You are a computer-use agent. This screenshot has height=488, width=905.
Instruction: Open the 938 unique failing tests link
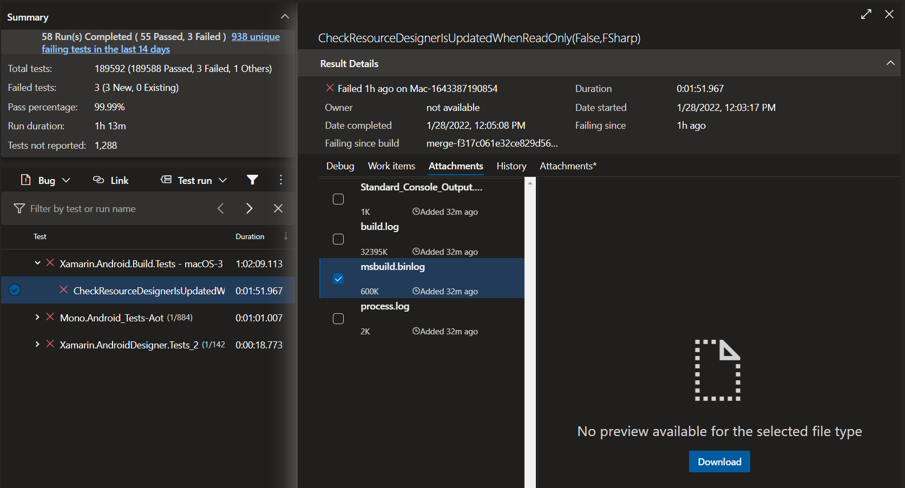tap(161, 43)
